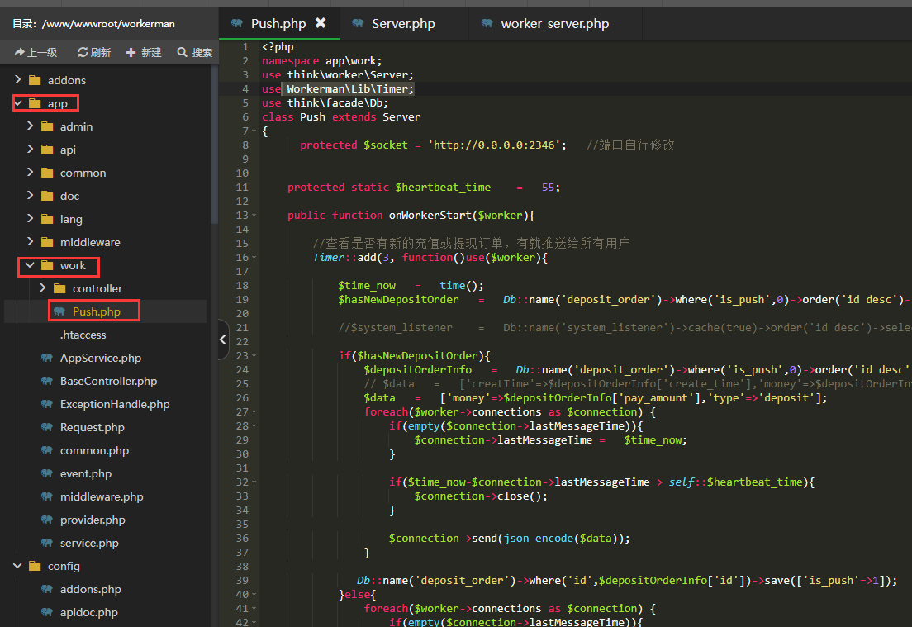This screenshot has height=627, width=912.
Task: Click the PHP icon beside apidoc.php
Action: (47, 612)
